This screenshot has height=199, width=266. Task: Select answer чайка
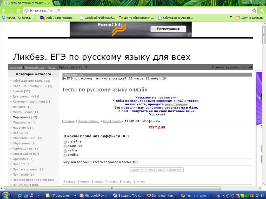[65, 151]
